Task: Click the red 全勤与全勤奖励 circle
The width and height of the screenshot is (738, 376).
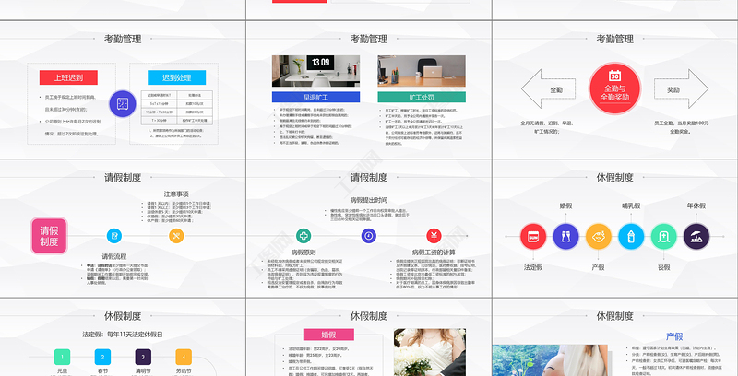Action: pyautogui.click(x=614, y=90)
